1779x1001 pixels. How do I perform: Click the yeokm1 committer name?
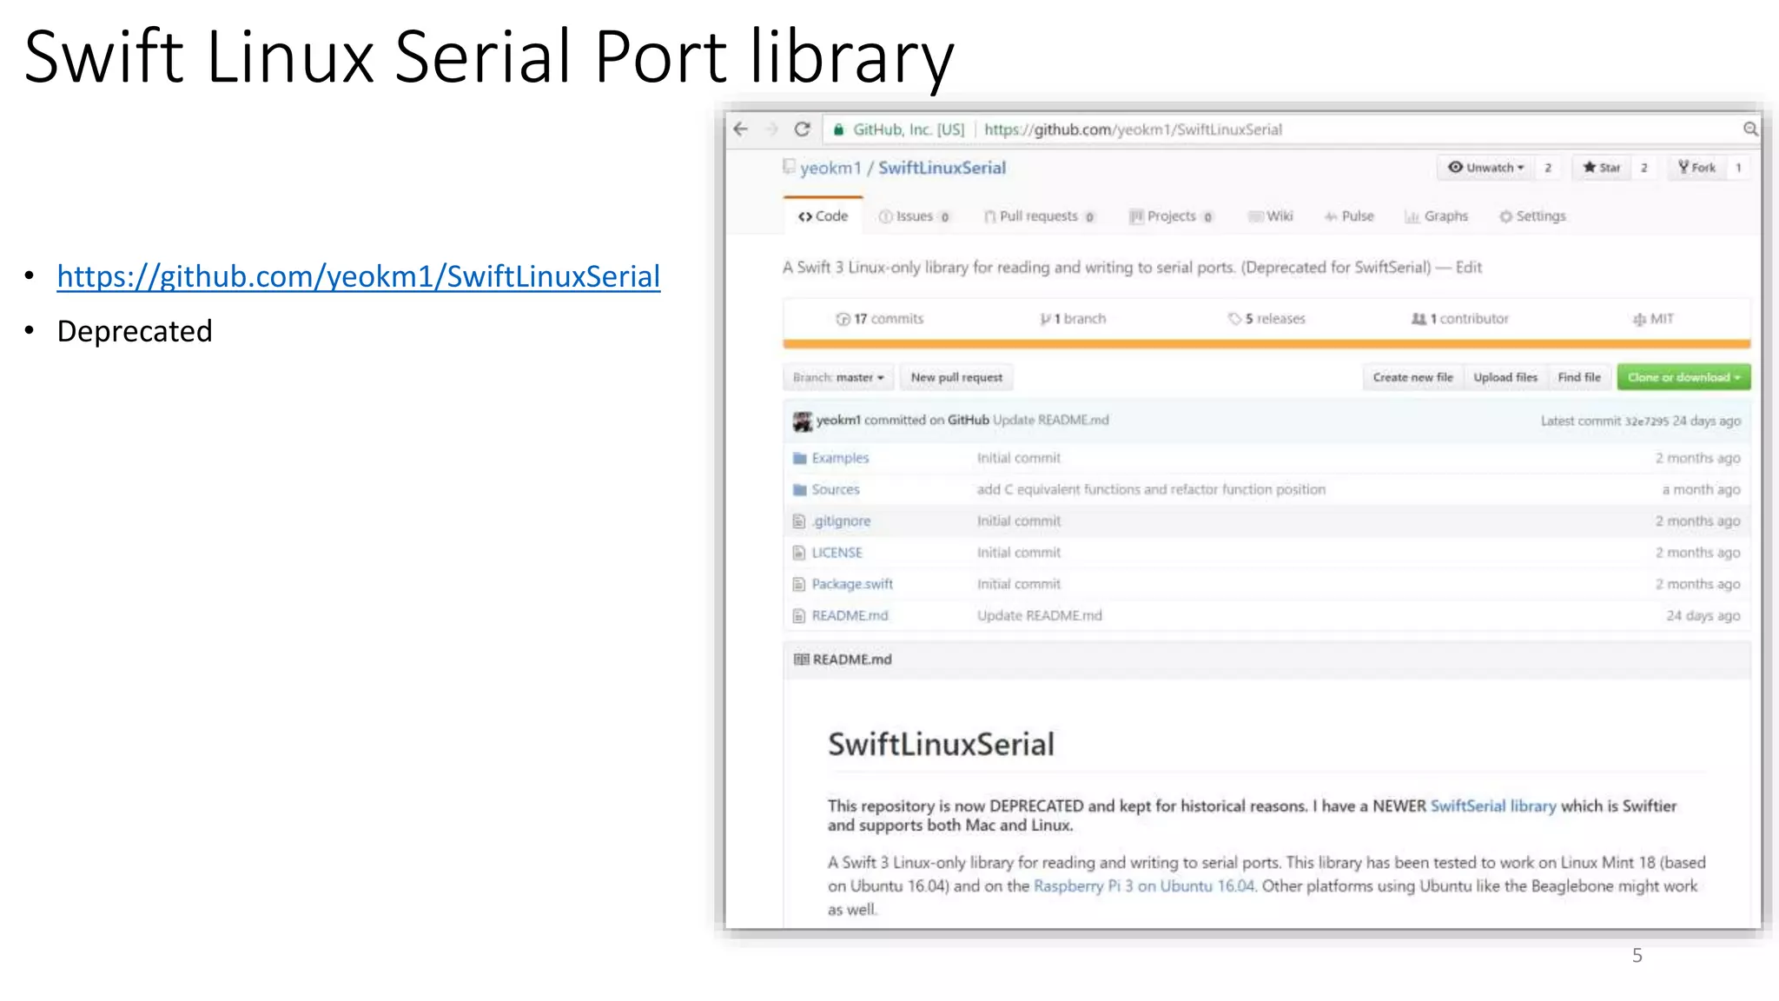tap(838, 421)
